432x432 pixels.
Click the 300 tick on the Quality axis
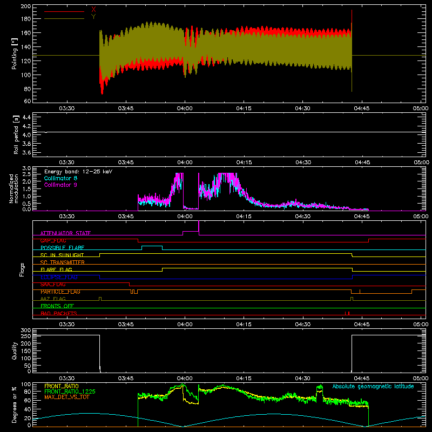pyautogui.click(x=26, y=330)
